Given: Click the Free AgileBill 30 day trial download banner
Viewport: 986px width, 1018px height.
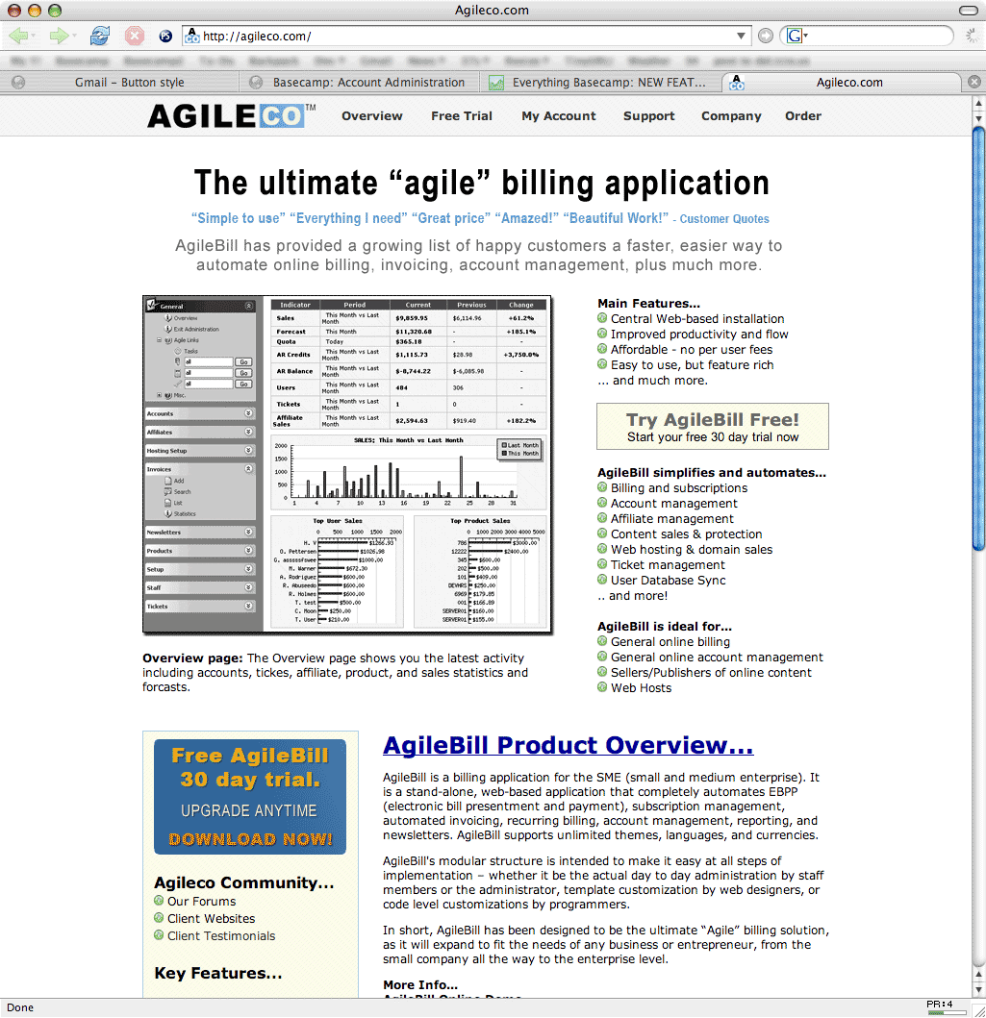Looking at the screenshot, I should [249, 797].
